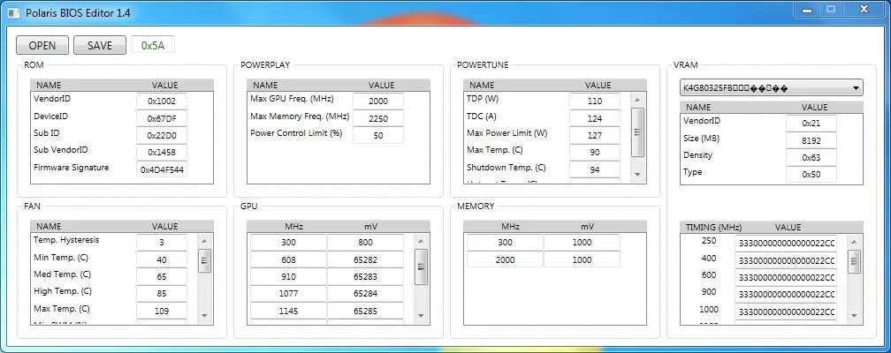Viewport: 891px width, 353px height.
Task: Edit the FAN High Temp. value 85
Action: [162, 293]
